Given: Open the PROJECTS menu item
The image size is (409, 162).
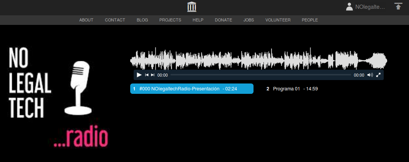Looking at the screenshot, I should pos(170,20).
